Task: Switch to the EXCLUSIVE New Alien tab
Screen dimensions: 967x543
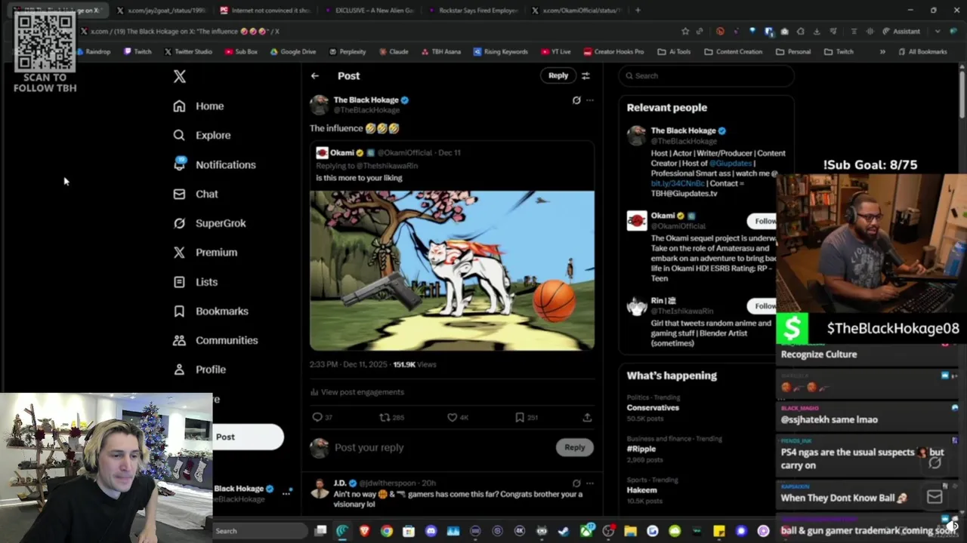Action: pyautogui.click(x=369, y=11)
